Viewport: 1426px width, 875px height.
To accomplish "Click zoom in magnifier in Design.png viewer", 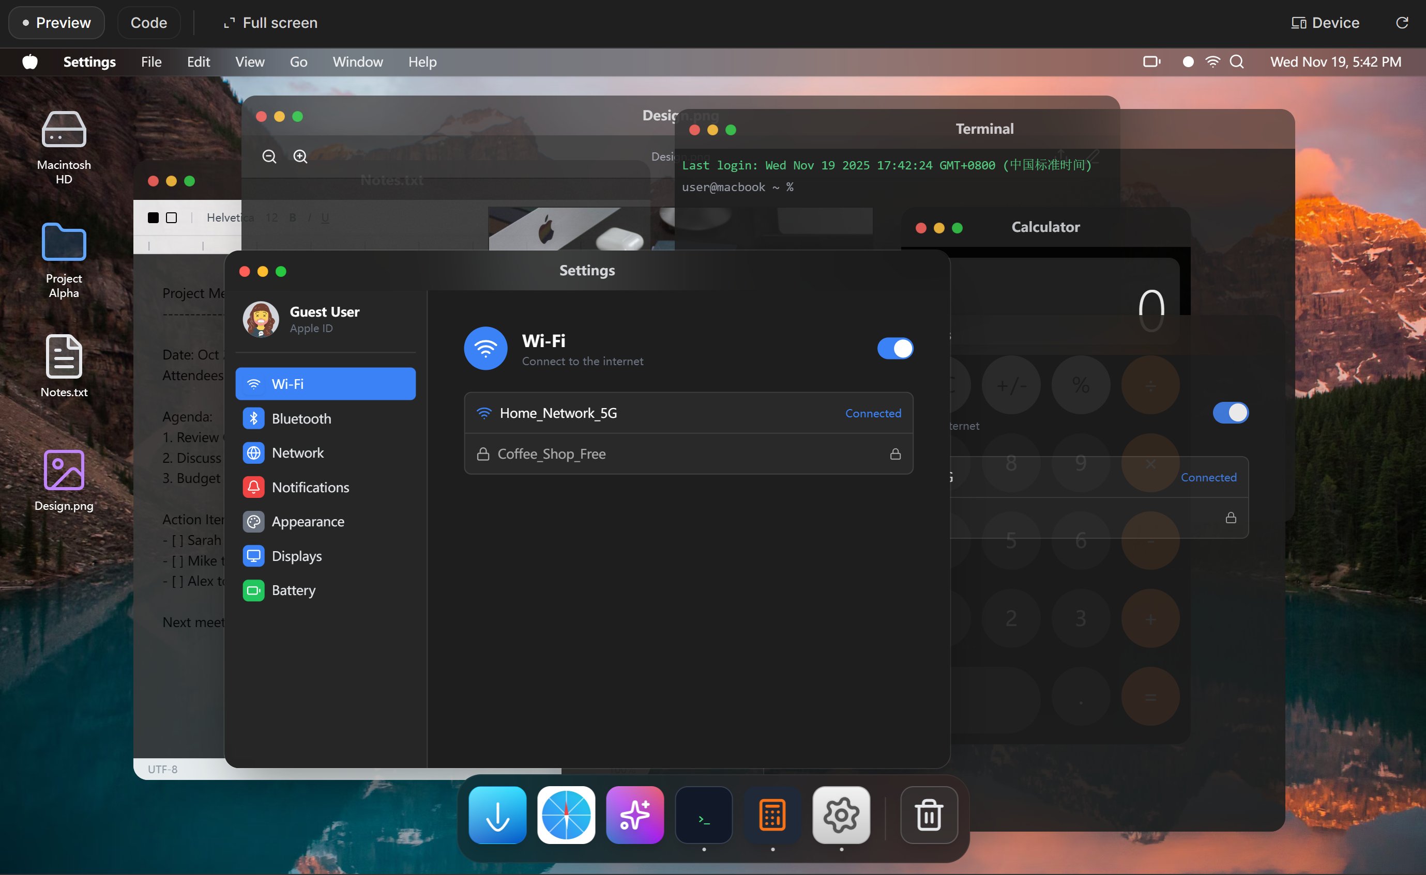I will [300, 156].
